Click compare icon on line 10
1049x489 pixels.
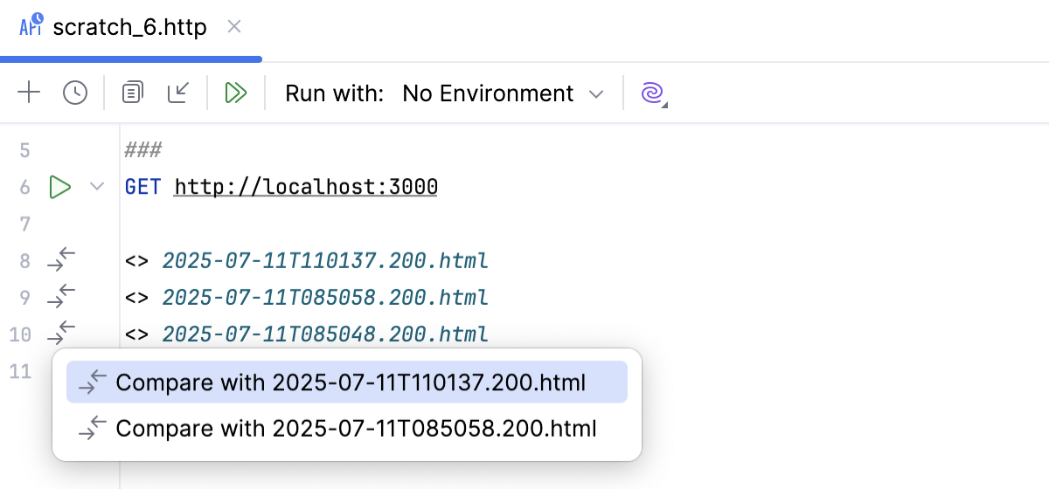click(61, 334)
